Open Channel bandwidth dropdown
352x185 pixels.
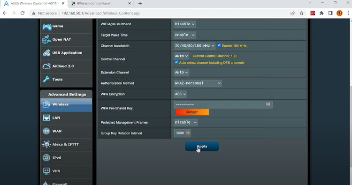click(194, 46)
